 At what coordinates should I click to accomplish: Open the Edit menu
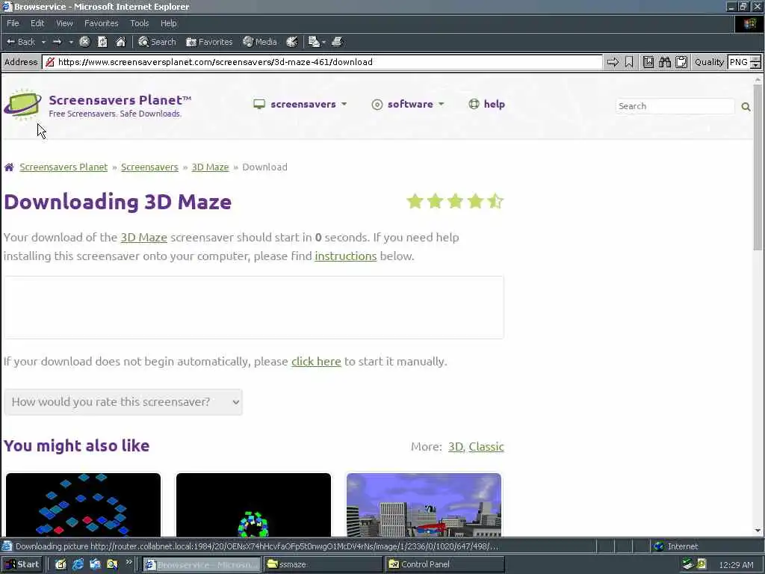37,23
